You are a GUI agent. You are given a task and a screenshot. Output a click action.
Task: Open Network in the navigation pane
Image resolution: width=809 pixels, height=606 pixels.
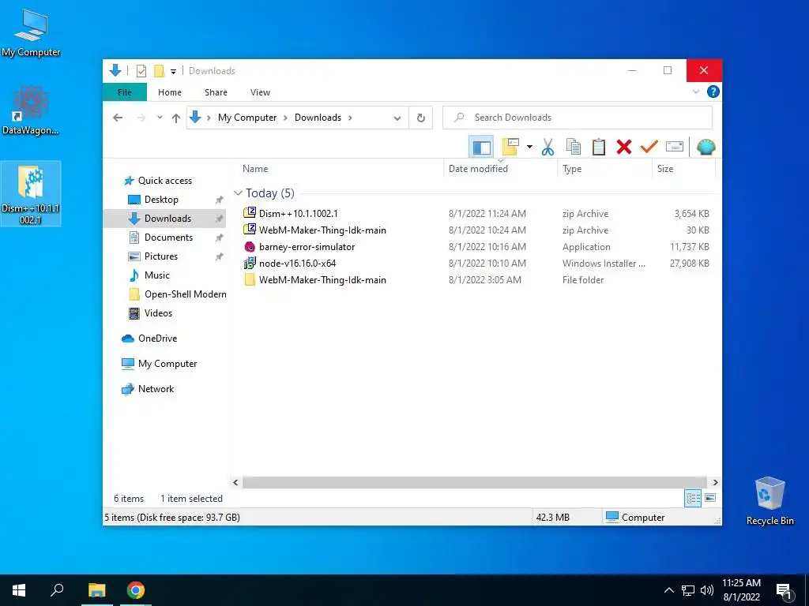coord(156,389)
